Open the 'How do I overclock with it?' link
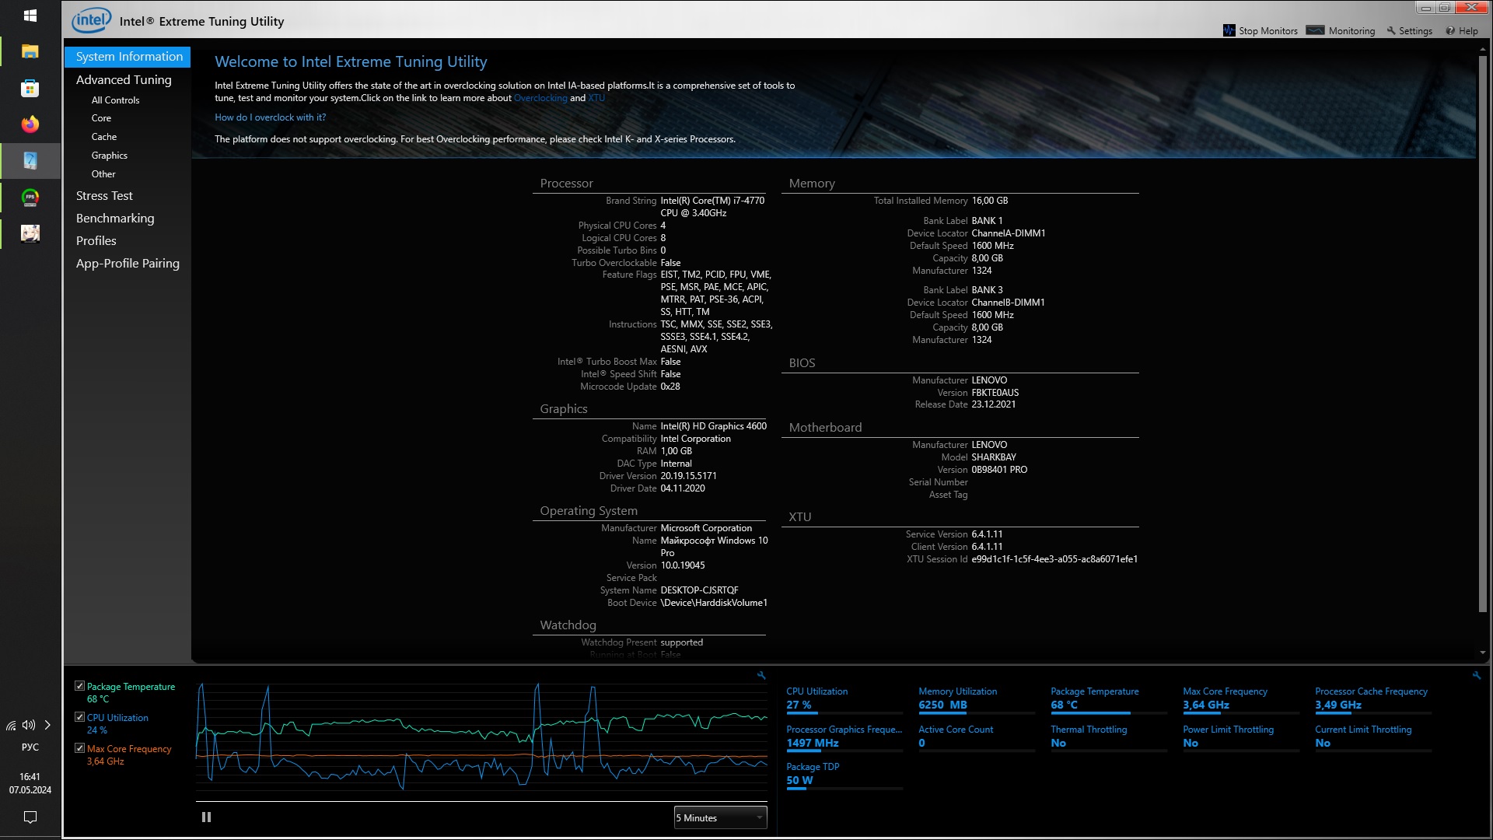 click(270, 117)
